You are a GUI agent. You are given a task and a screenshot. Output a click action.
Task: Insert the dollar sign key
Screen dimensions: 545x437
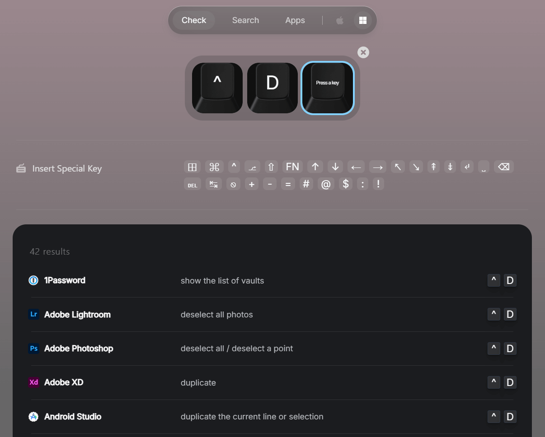(x=346, y=184)
